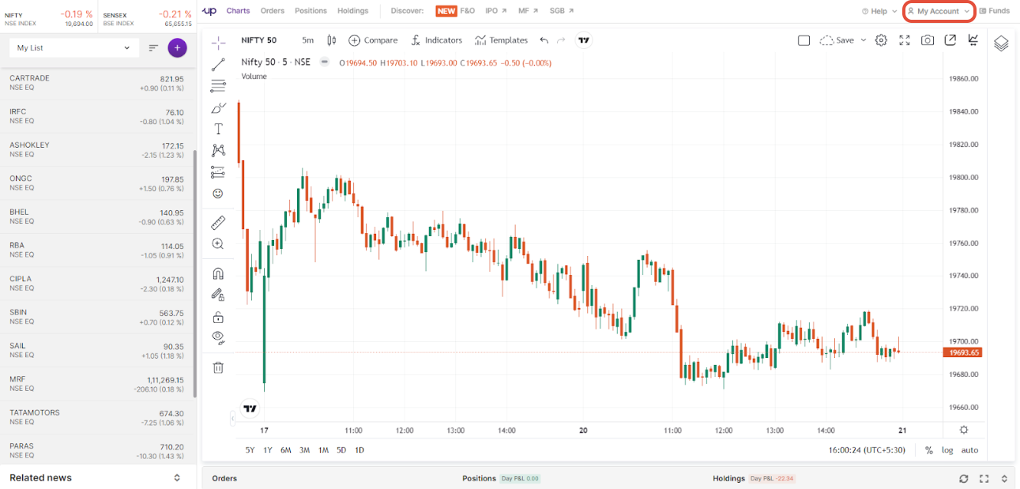Click the round TradingView logo button in toolbar
The height and width of the screenshot is (489, 1020).
(583, 40)
